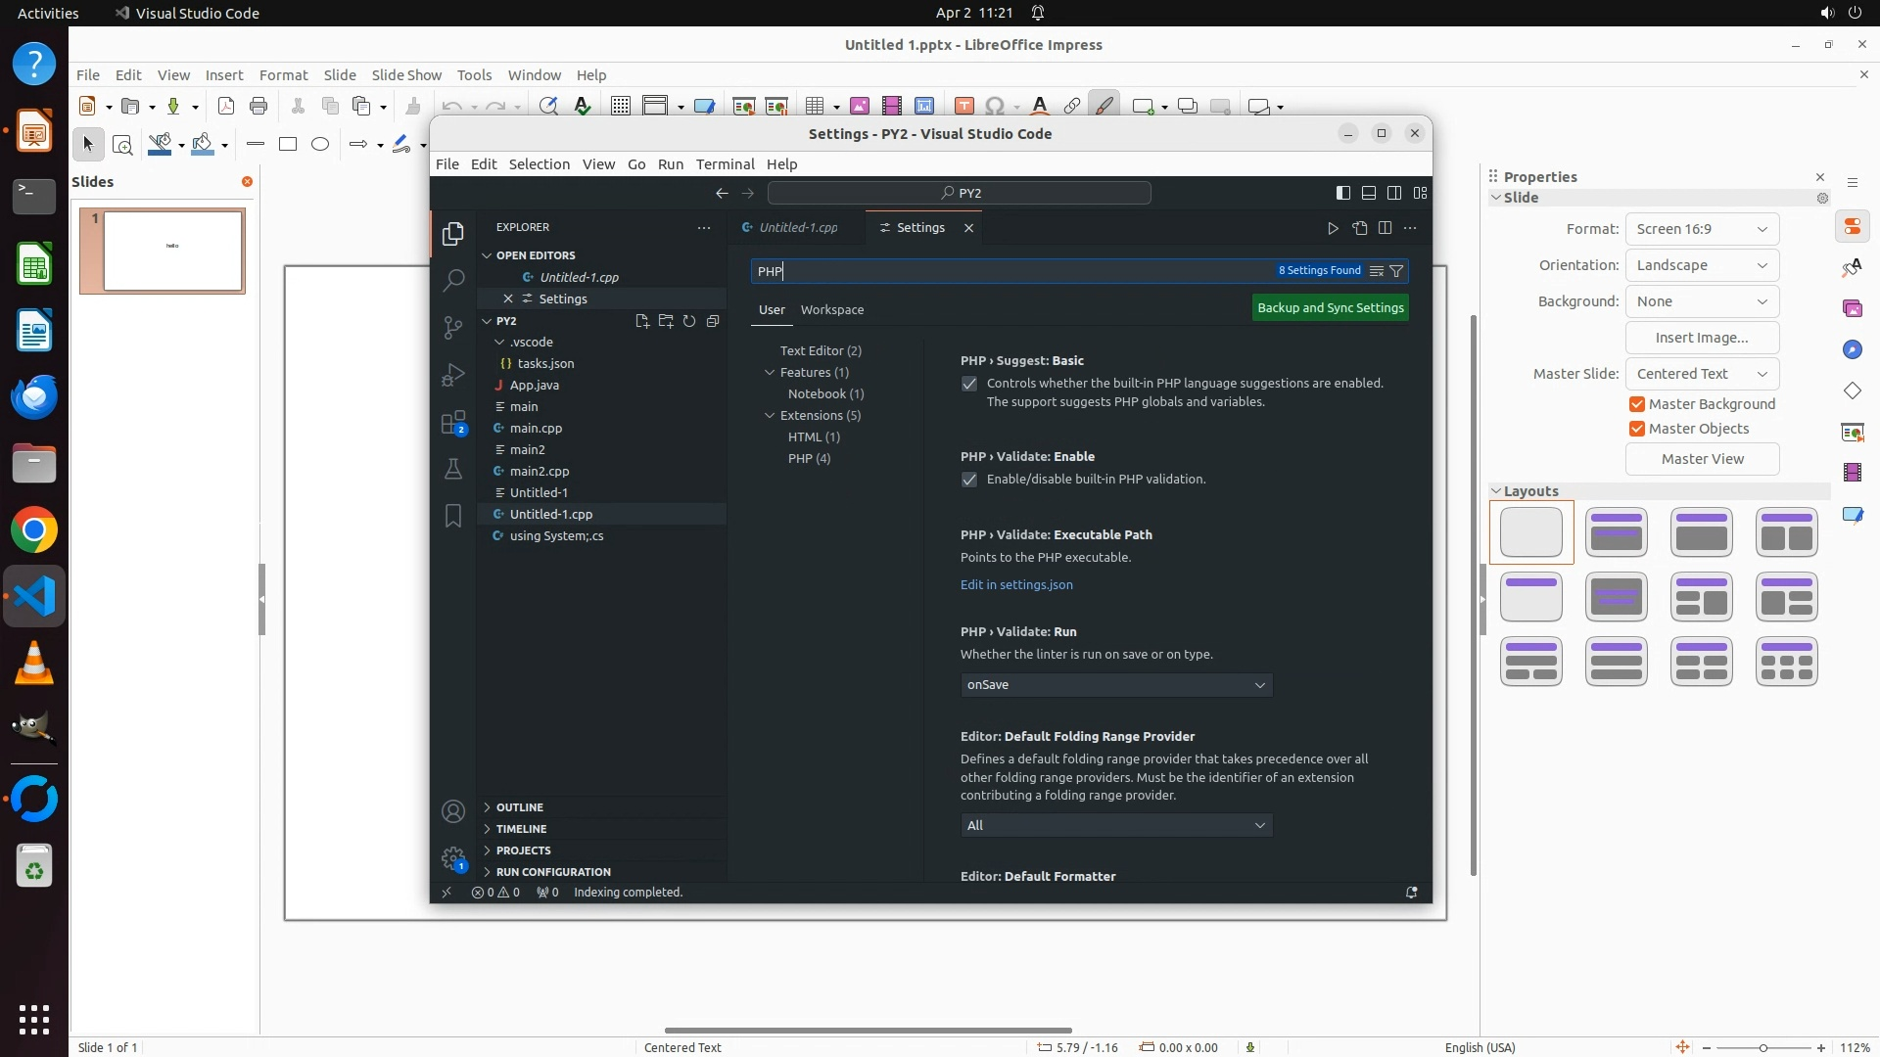Switch to Workspace settings tab
The height and width of the screenshot is (1057, 1880).
[x=831, y=309]
